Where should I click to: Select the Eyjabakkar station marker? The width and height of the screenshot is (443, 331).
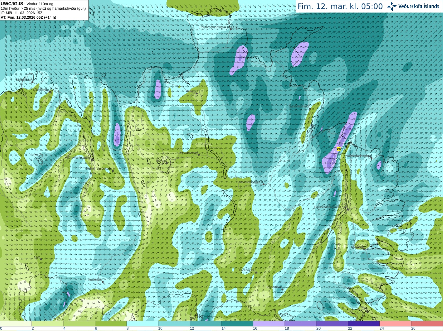point(282,289)
